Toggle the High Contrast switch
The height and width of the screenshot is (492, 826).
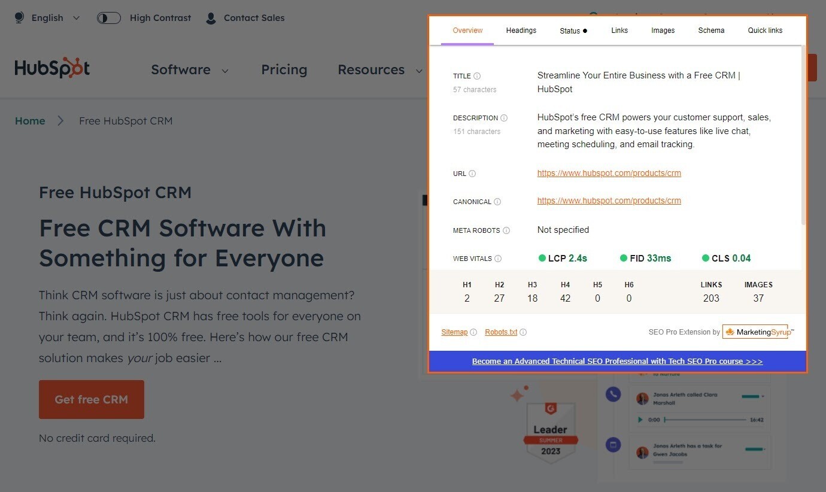click(109, 18)
